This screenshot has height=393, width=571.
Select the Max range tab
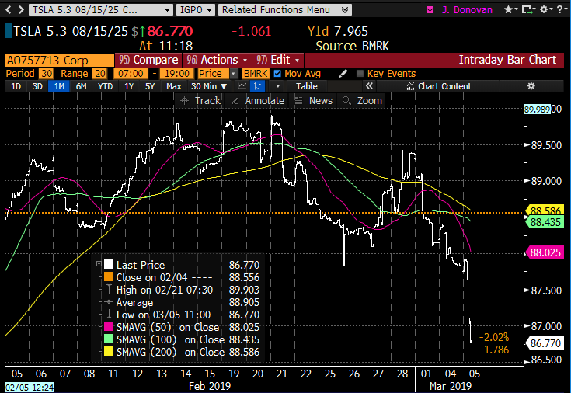pyautogui.click(x=174, y=86)
